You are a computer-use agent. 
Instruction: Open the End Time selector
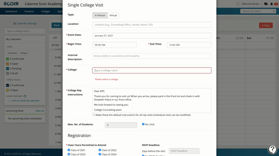[x=189, y=45]
